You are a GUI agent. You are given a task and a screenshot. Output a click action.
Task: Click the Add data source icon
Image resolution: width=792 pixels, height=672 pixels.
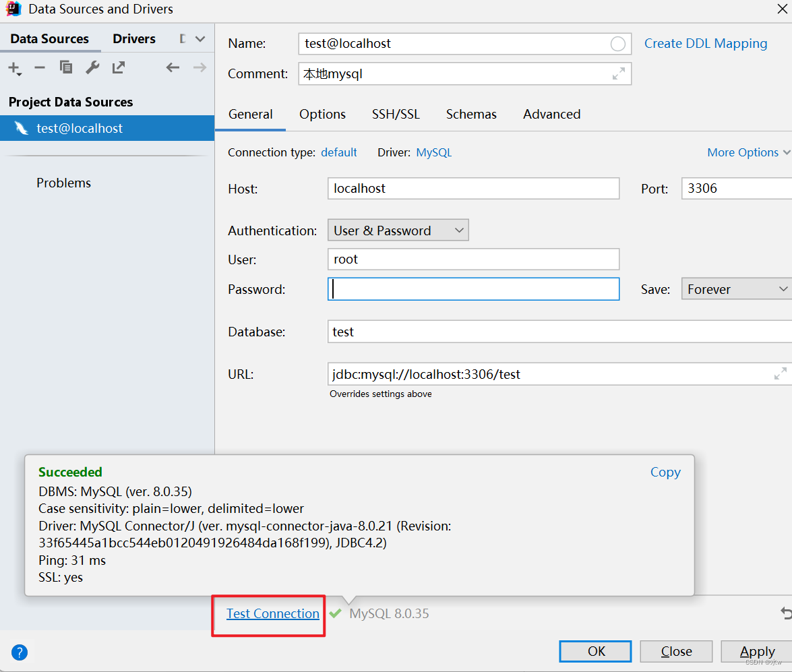14,67
